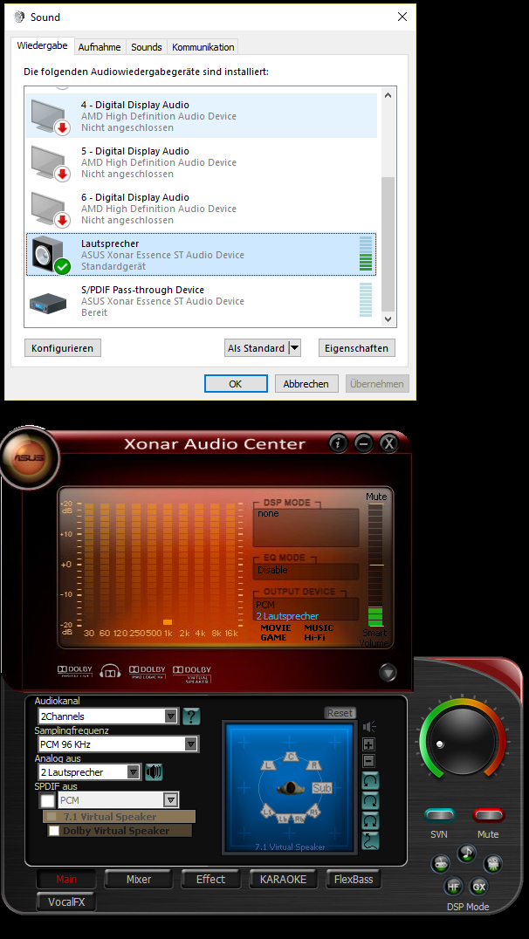Image resolution: width=529 pixels, height=939 pixels.
Task: Select the S/PDIF Pass-through Device entry
Action: tap(202, 300)
